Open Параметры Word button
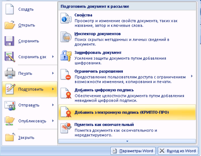The height and width of the screenshot is (156, 201). click(133, 151)
